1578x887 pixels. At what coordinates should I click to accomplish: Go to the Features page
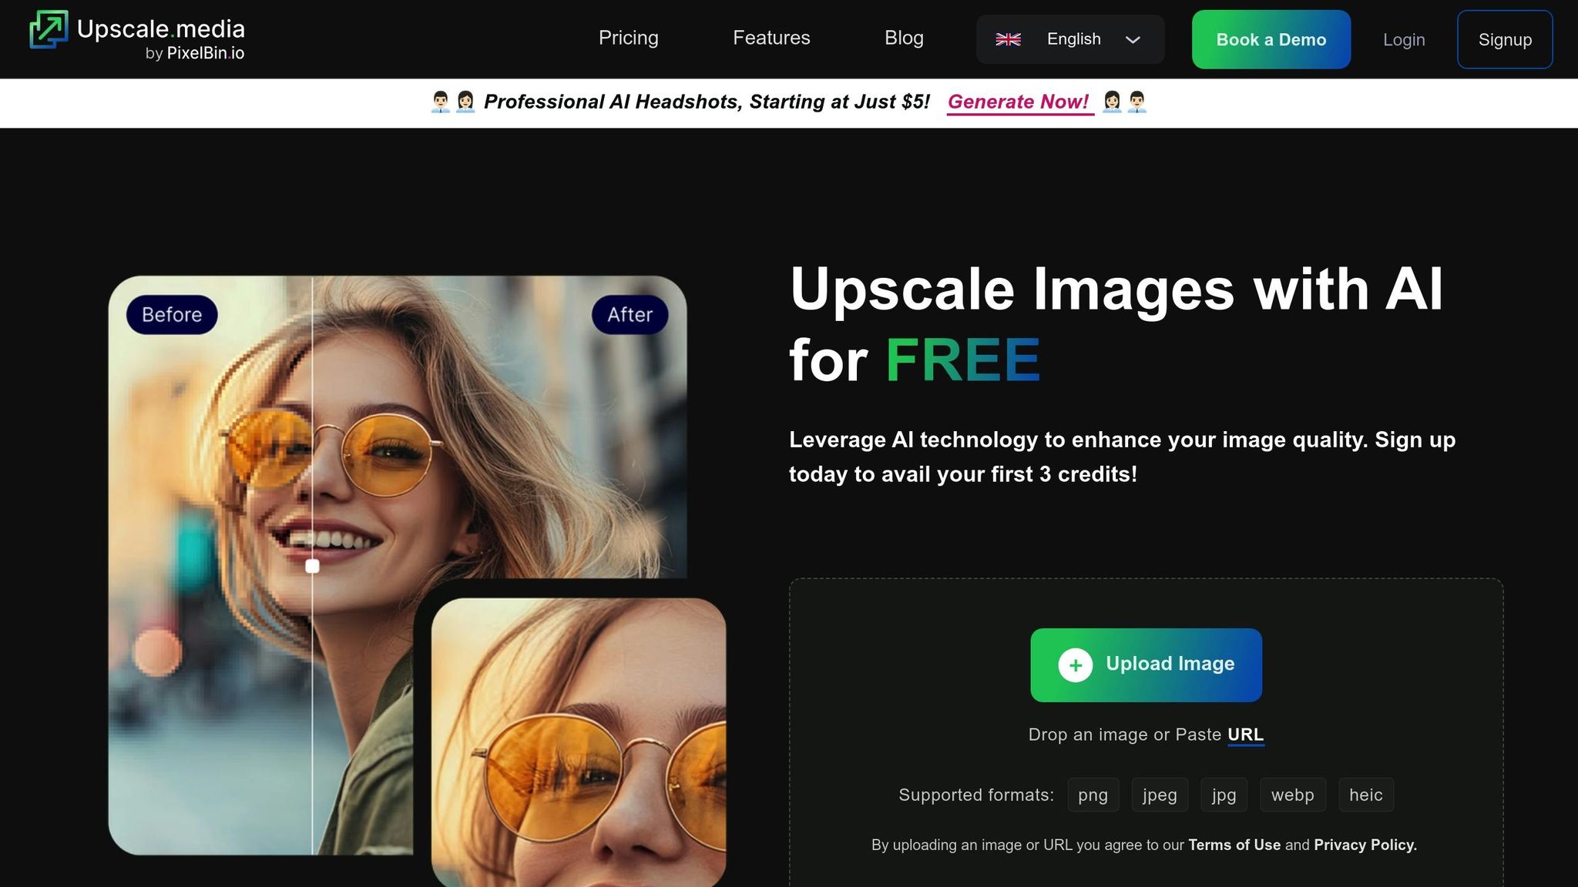(771, 38)
